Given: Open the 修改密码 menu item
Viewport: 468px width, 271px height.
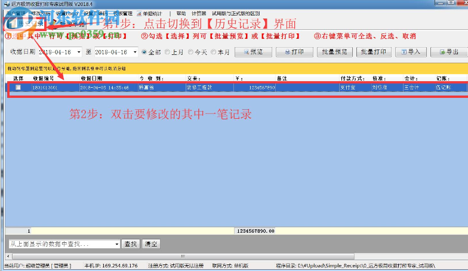Looking at the screenshot, I should (41, 13).
